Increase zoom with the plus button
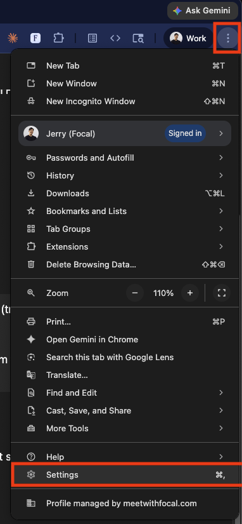The width and height of the screenshot is (242, 524). click(x=190, y=293)
